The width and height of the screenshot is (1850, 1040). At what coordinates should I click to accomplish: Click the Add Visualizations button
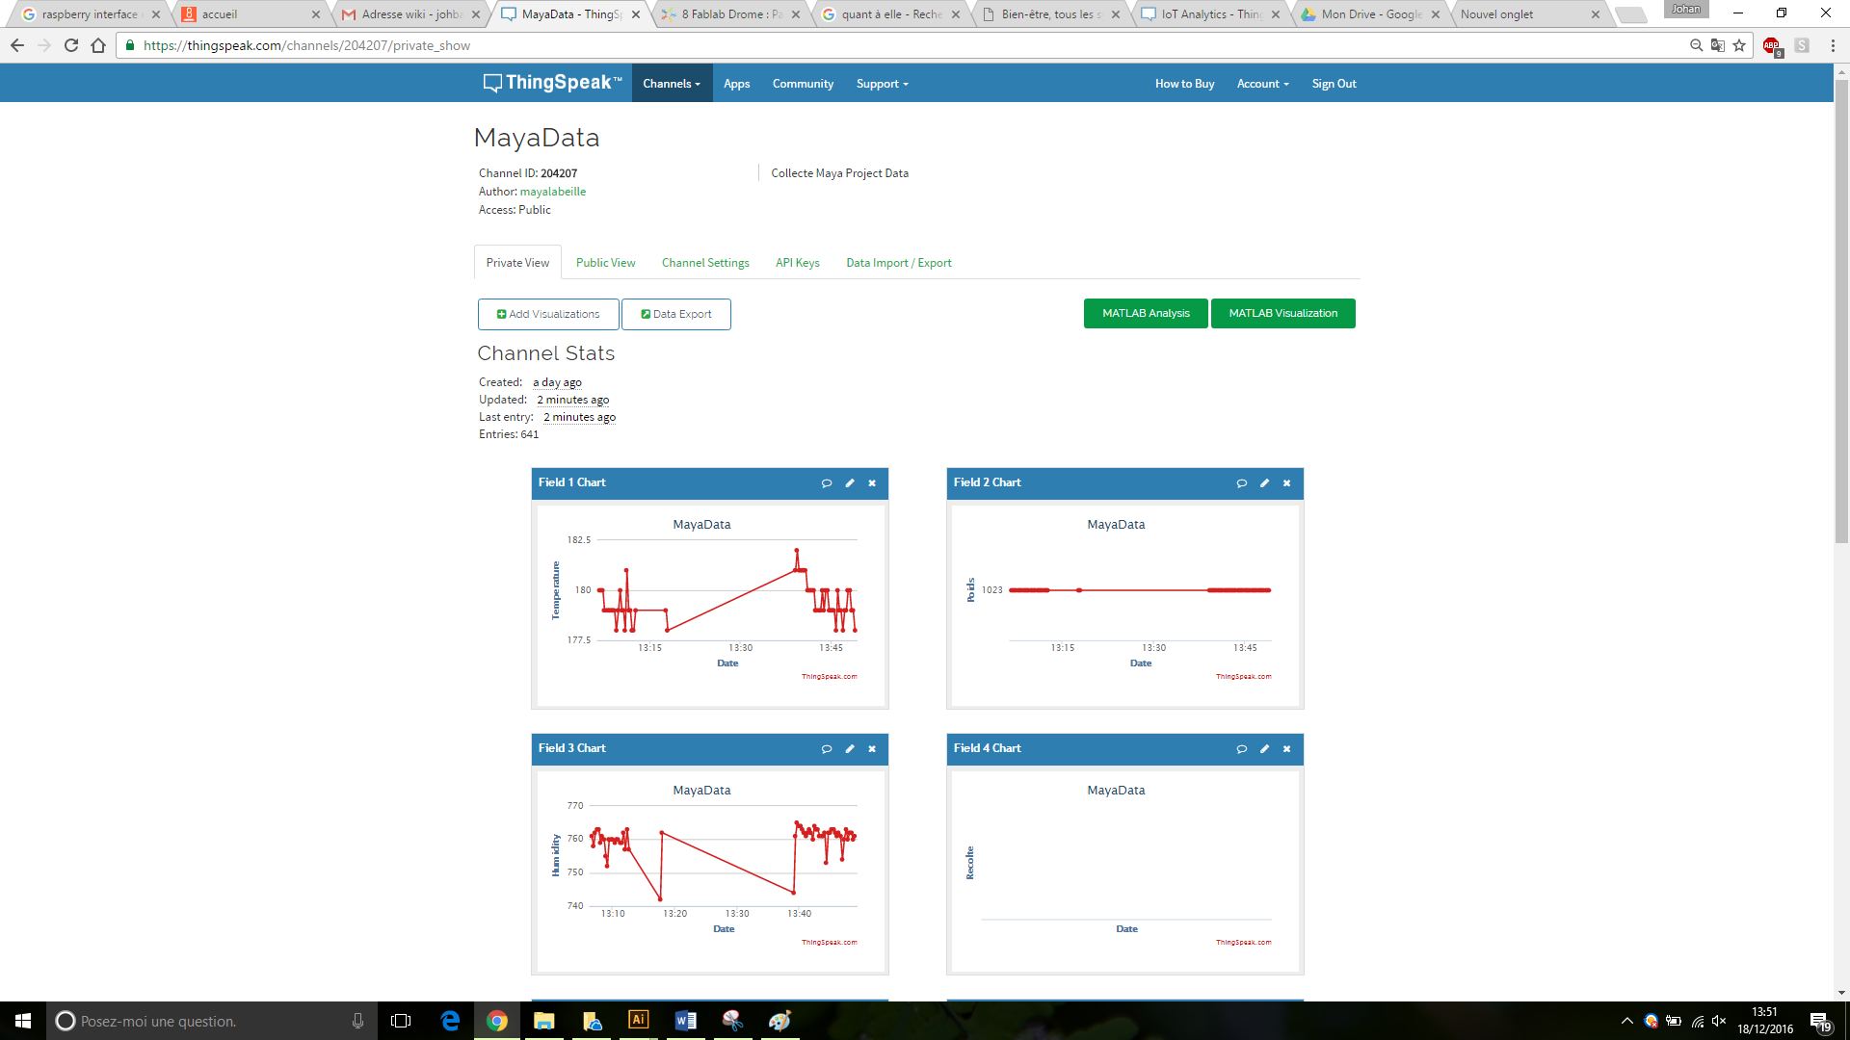(x=548, y=314)
